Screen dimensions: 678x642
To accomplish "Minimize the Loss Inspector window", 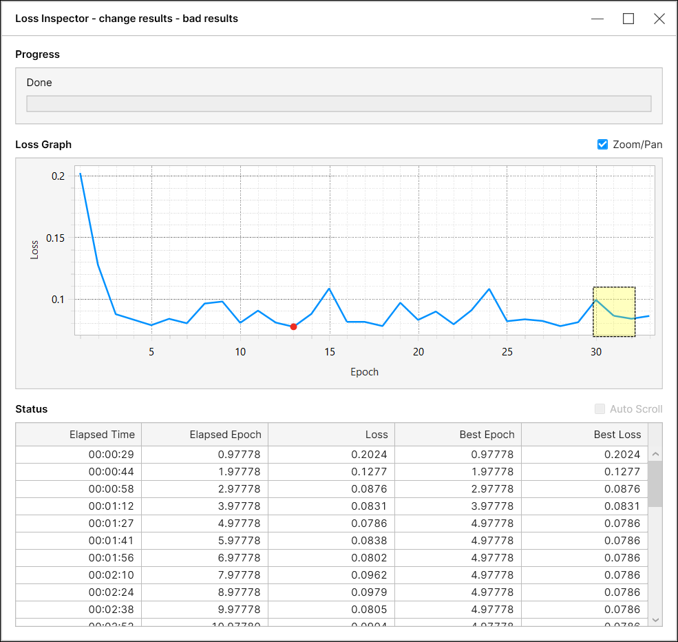I will (x=597, y=19).
